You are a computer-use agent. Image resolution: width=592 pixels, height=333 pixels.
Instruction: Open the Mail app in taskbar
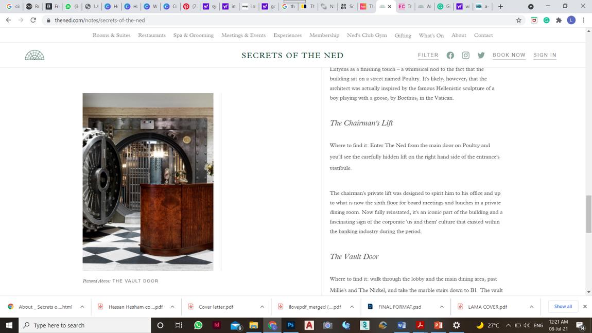coord(236,325)
